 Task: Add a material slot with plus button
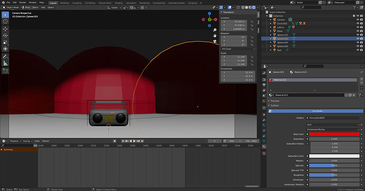point(361,79)
